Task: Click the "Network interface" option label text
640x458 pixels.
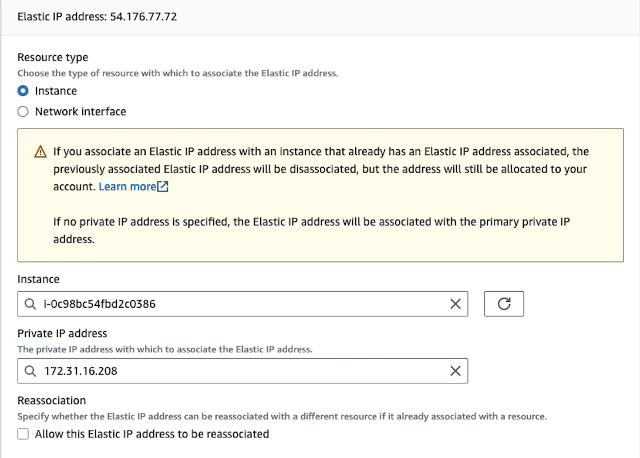Action: point(80,112)
